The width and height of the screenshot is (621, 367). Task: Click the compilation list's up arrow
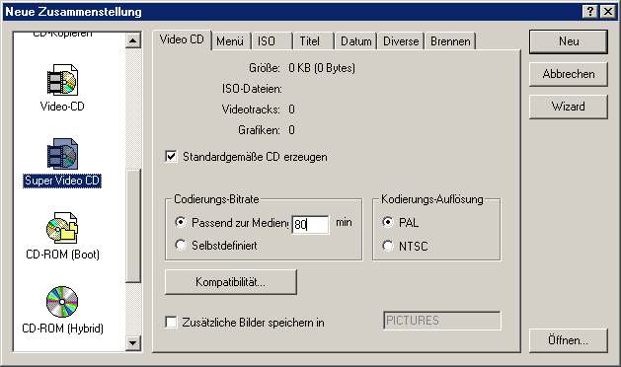pyautogui.click(x=133, y=40)
